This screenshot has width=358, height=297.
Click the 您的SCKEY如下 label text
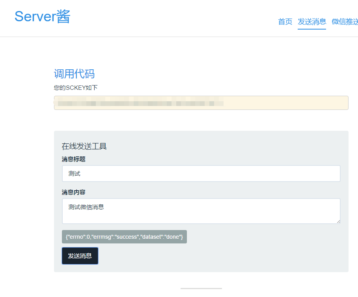(76, 87)
